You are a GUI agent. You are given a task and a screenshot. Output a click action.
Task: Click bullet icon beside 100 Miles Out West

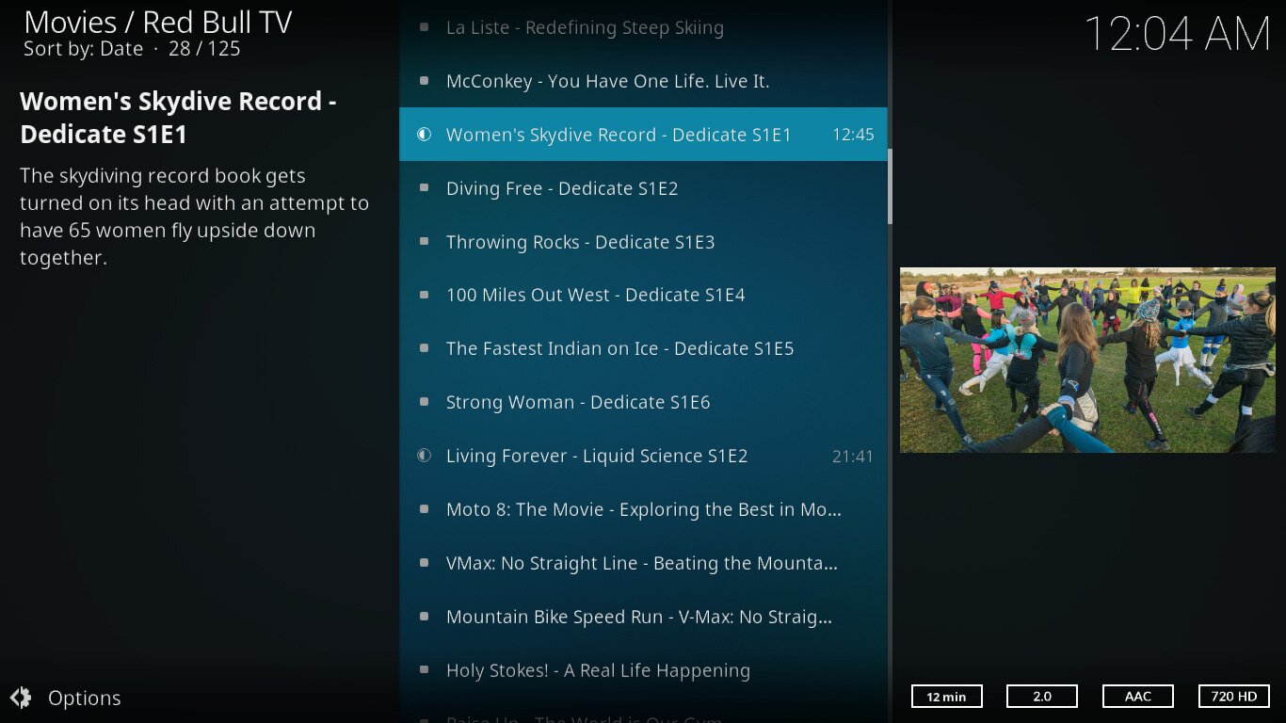425,295
